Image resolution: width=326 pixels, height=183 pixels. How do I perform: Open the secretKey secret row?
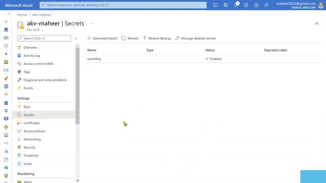tap(203, 59)
